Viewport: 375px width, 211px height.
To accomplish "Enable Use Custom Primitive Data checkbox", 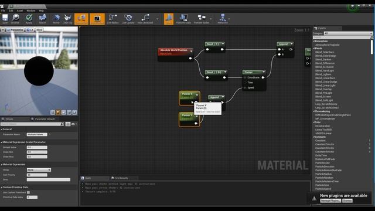I will coord(29,192).
